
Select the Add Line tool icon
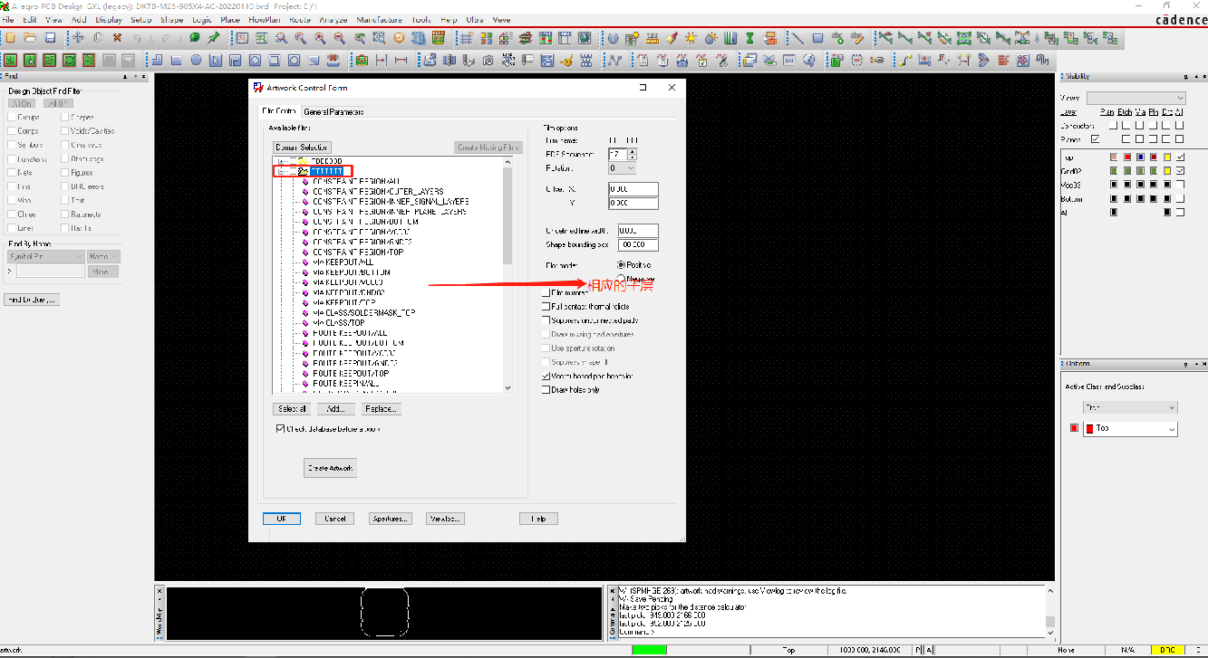click(797, 38)
